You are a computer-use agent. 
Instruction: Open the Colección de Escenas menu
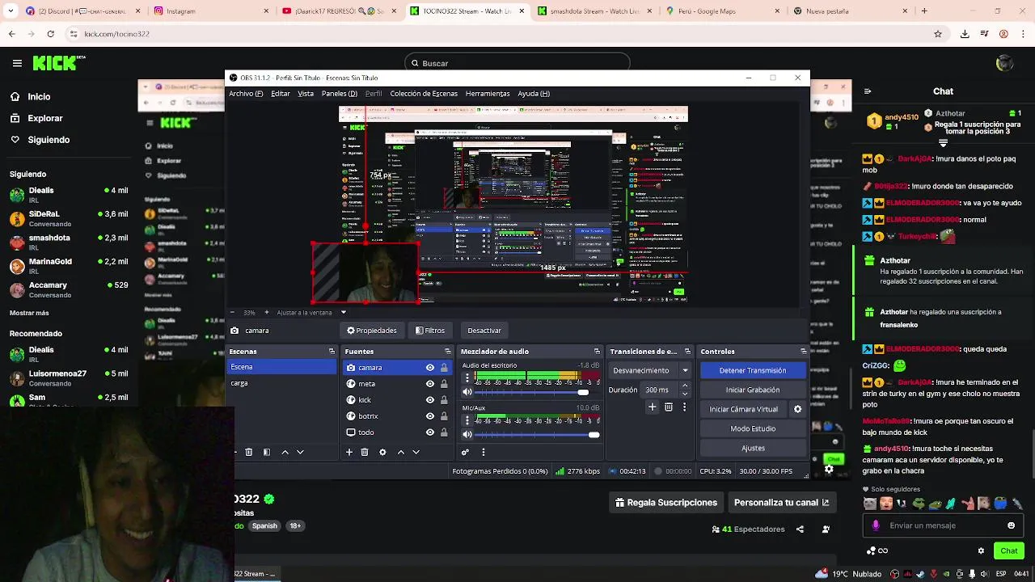pyautogui.click(x=424, y=94)
